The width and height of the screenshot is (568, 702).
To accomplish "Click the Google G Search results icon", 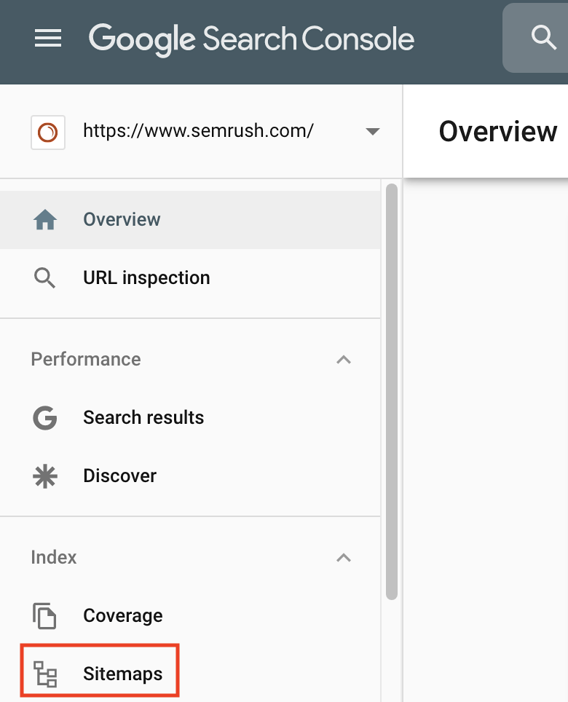I will tap(45, 418).
